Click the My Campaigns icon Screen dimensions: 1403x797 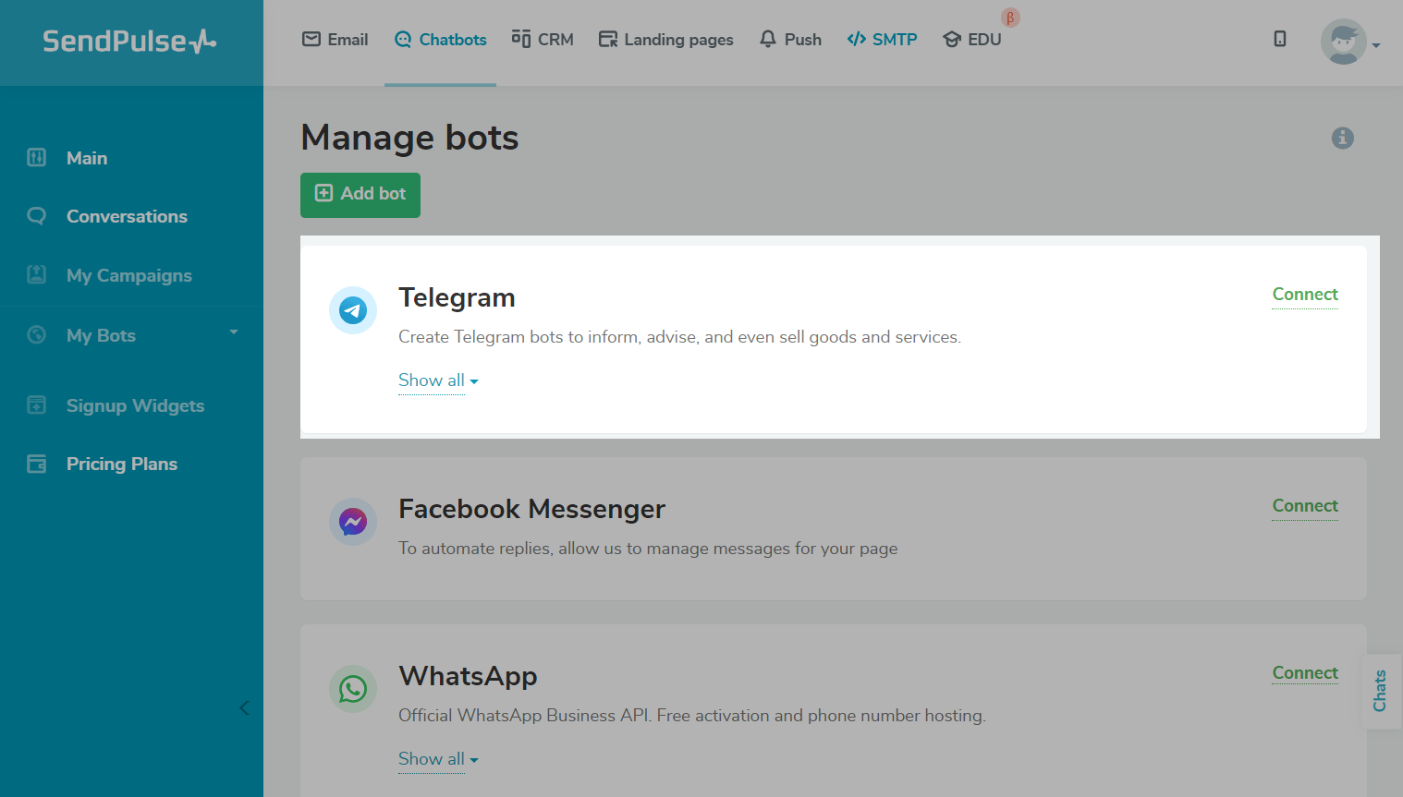click(37, 274)
